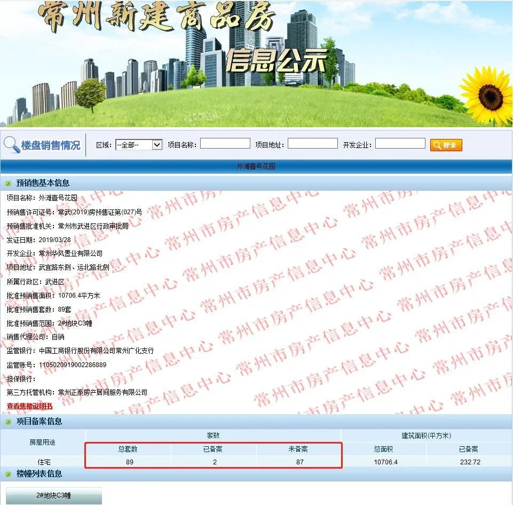Select the 项目地址: 武宜路东侧 line

[58, 267]
